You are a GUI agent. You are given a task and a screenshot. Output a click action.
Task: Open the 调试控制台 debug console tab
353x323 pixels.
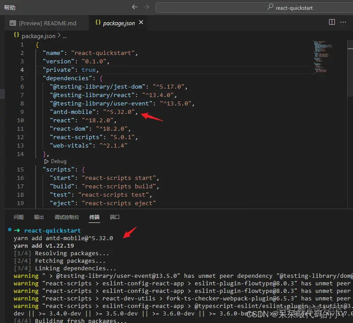pyautogui.click(x=67, y=217)
